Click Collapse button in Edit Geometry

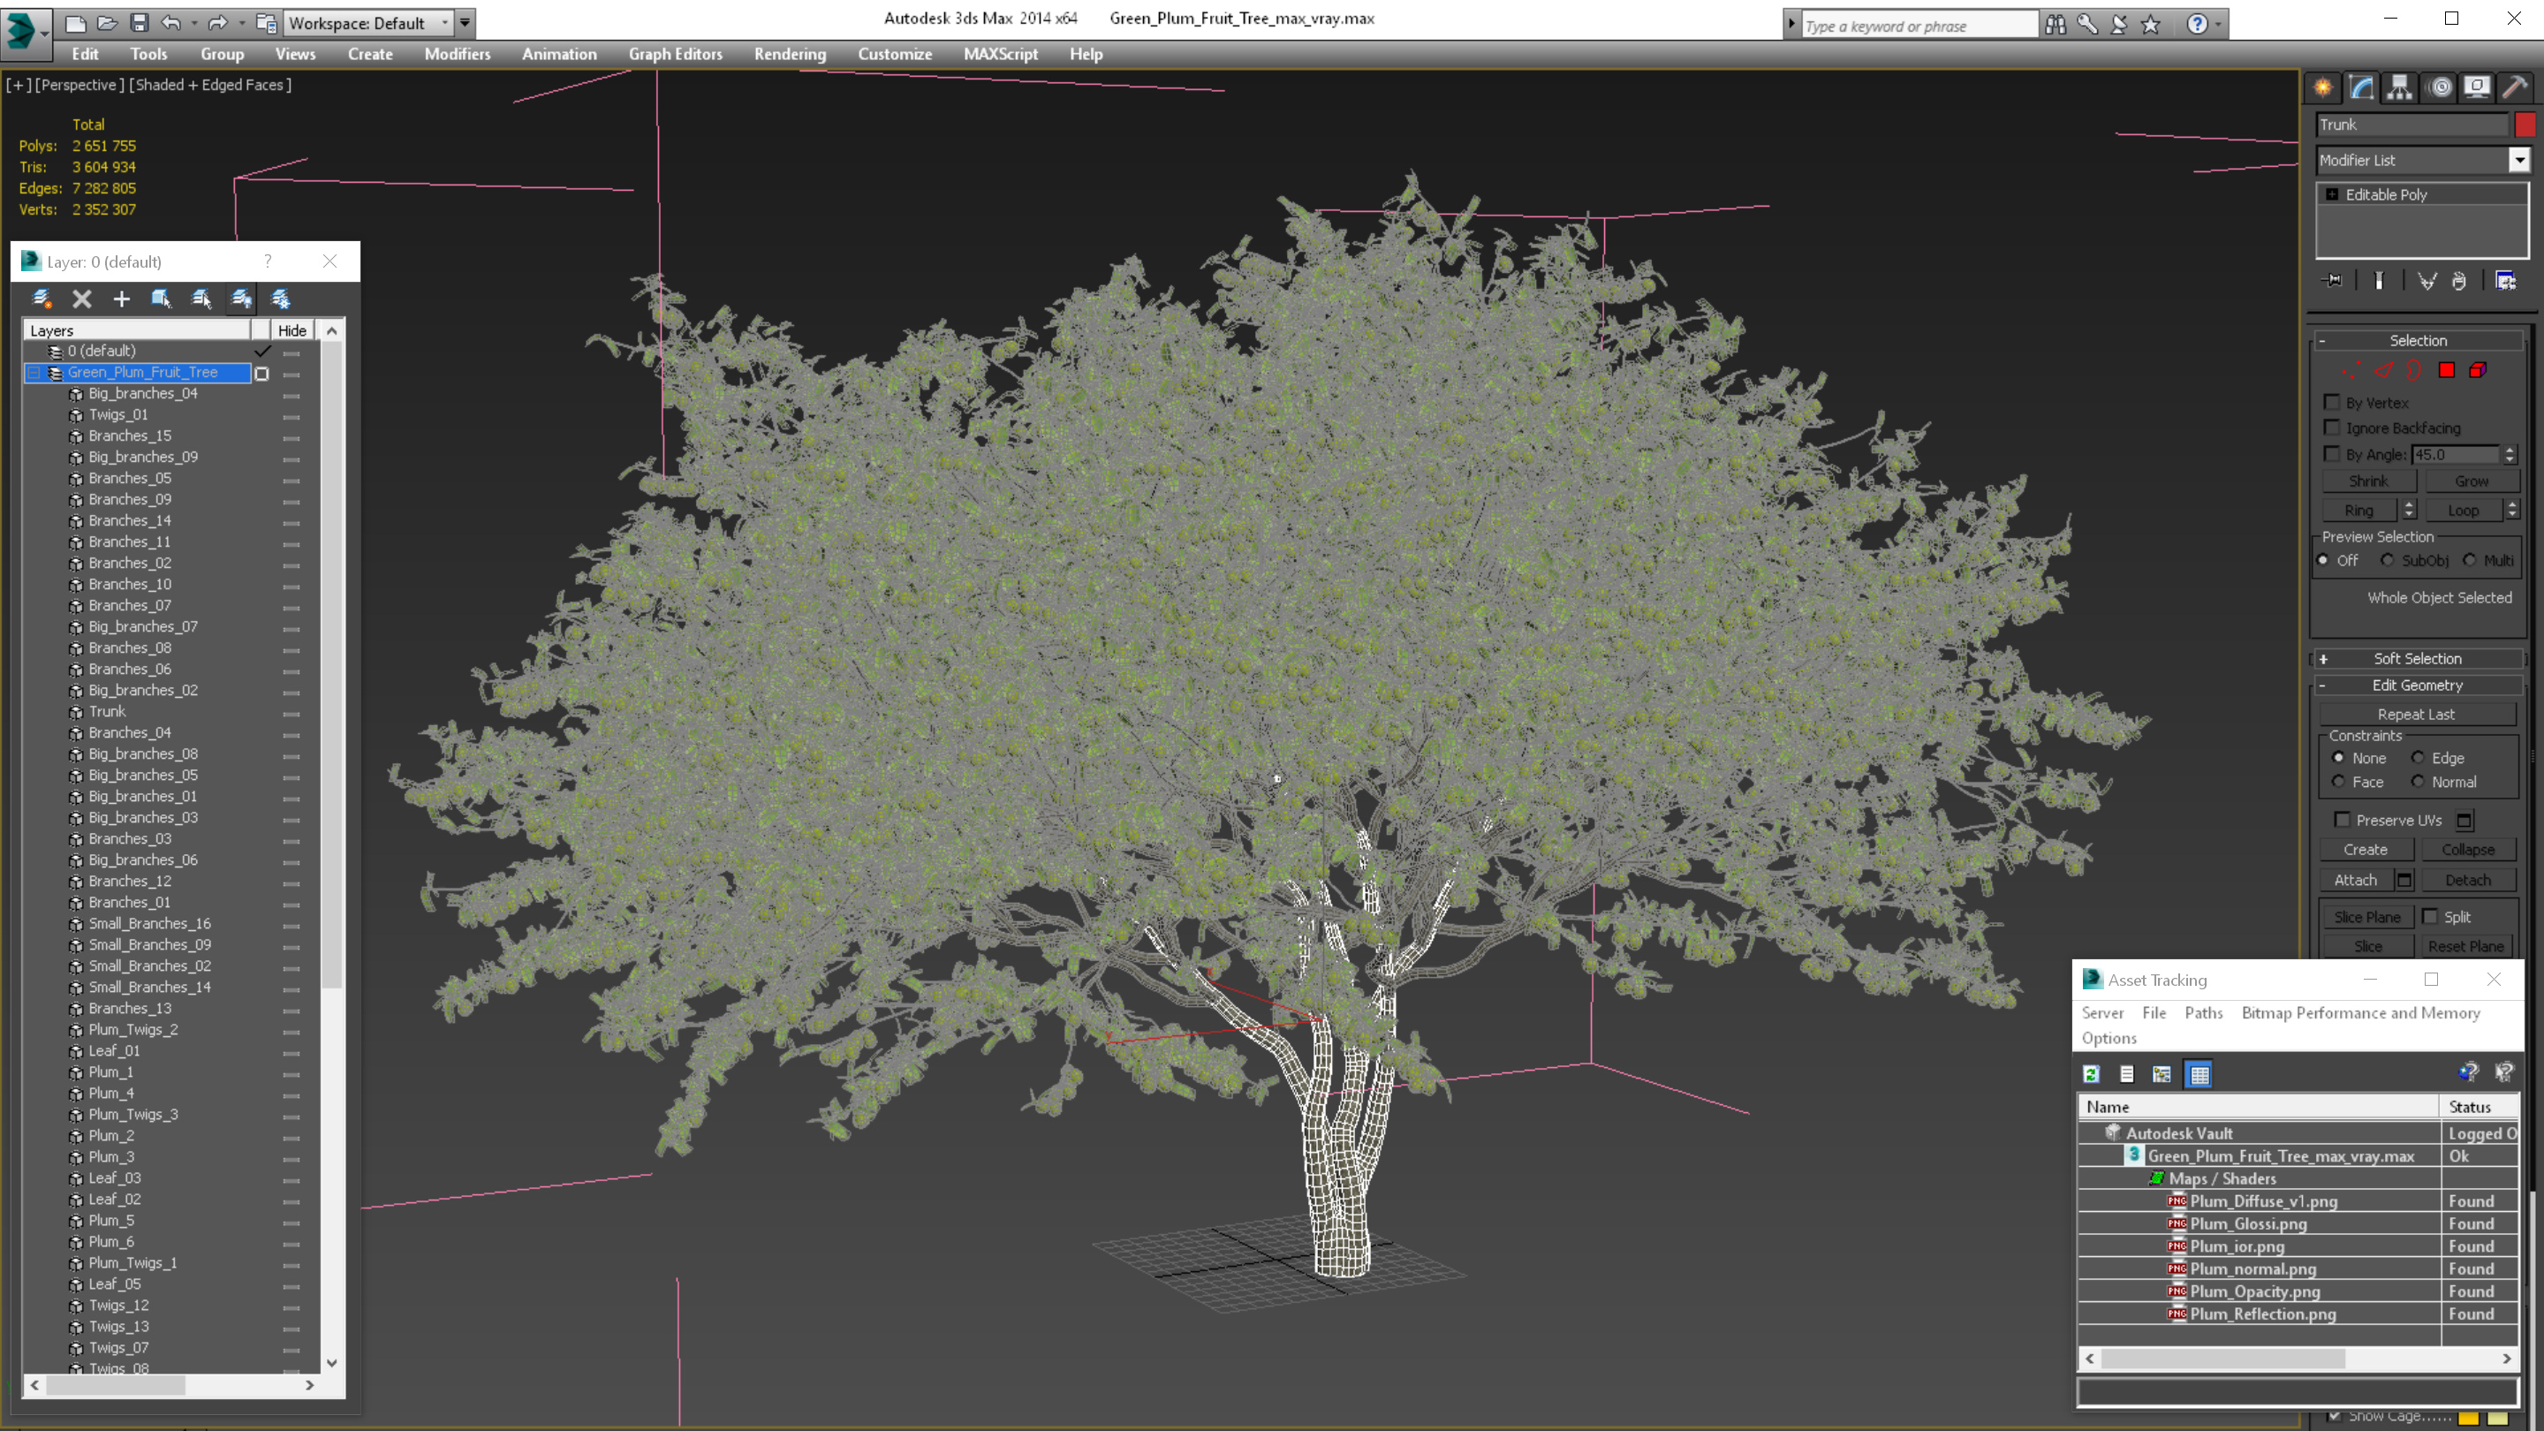coord(2468,849)
